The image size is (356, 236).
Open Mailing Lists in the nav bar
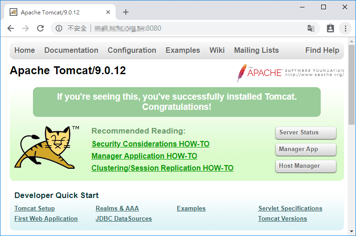pos(256,50)
